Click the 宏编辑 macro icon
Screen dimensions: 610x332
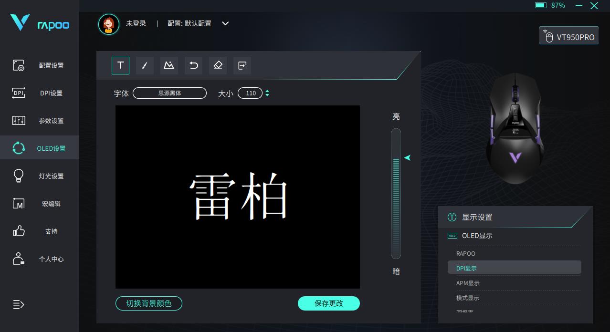(x=19, y=204)
